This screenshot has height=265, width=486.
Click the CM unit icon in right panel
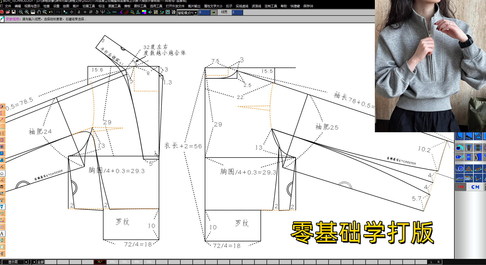(x=475, y=187)
